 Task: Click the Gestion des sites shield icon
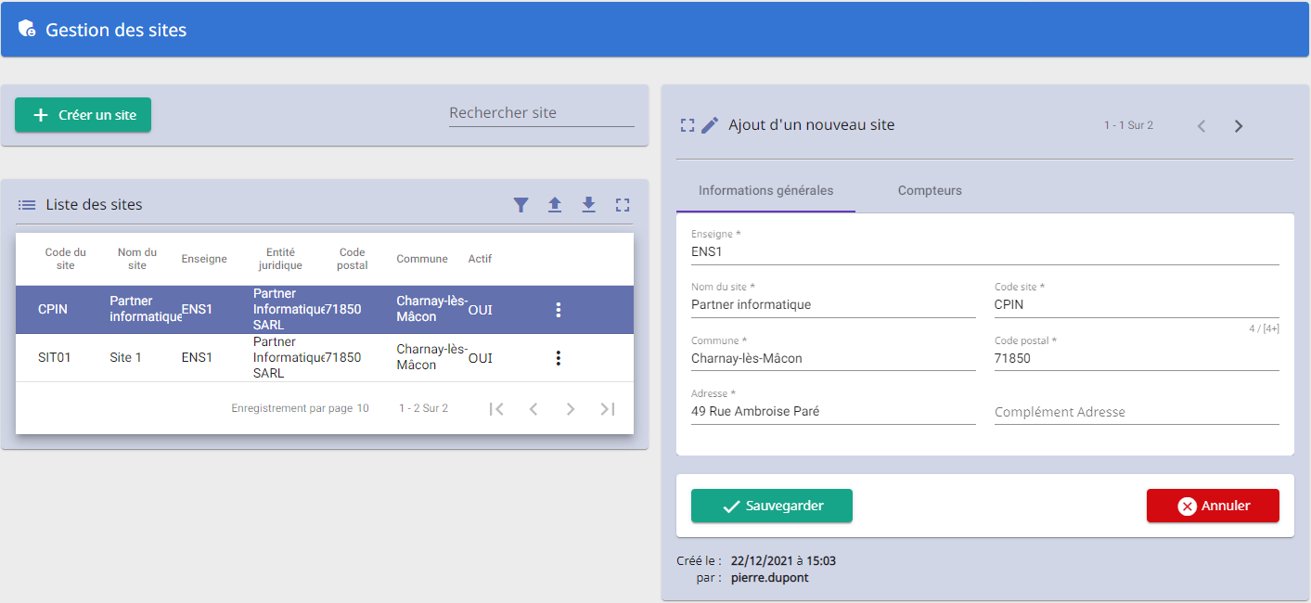(x=27, y=30)
